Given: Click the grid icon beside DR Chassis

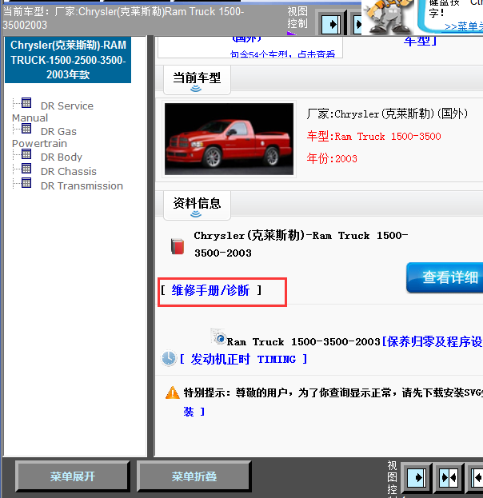Looking at the screenshot, I should [26, 169].
